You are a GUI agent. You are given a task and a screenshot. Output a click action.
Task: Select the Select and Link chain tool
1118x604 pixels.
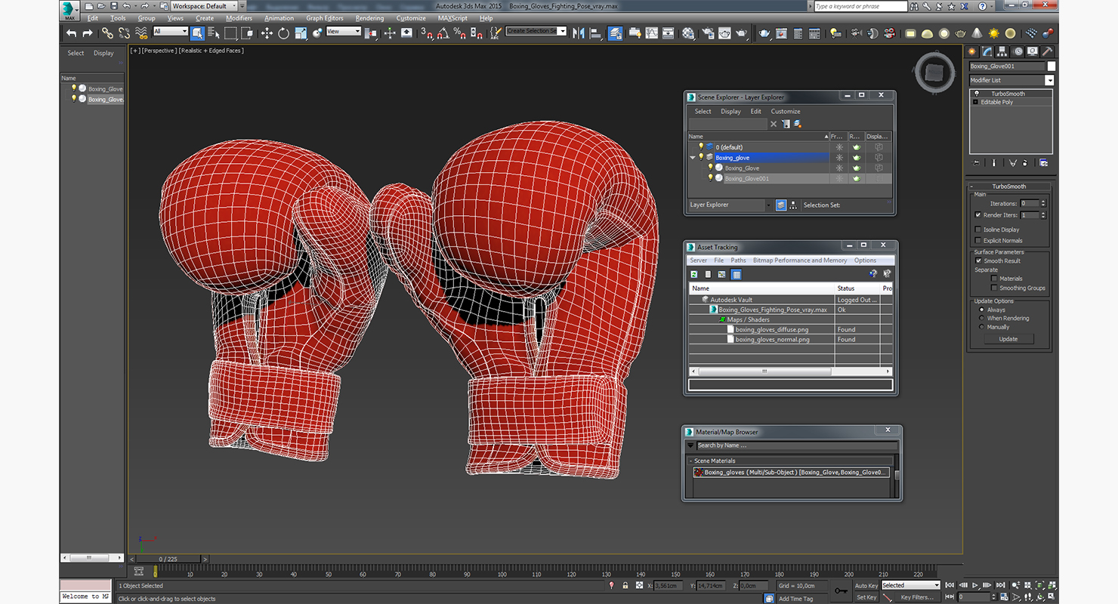coord(107,33)
